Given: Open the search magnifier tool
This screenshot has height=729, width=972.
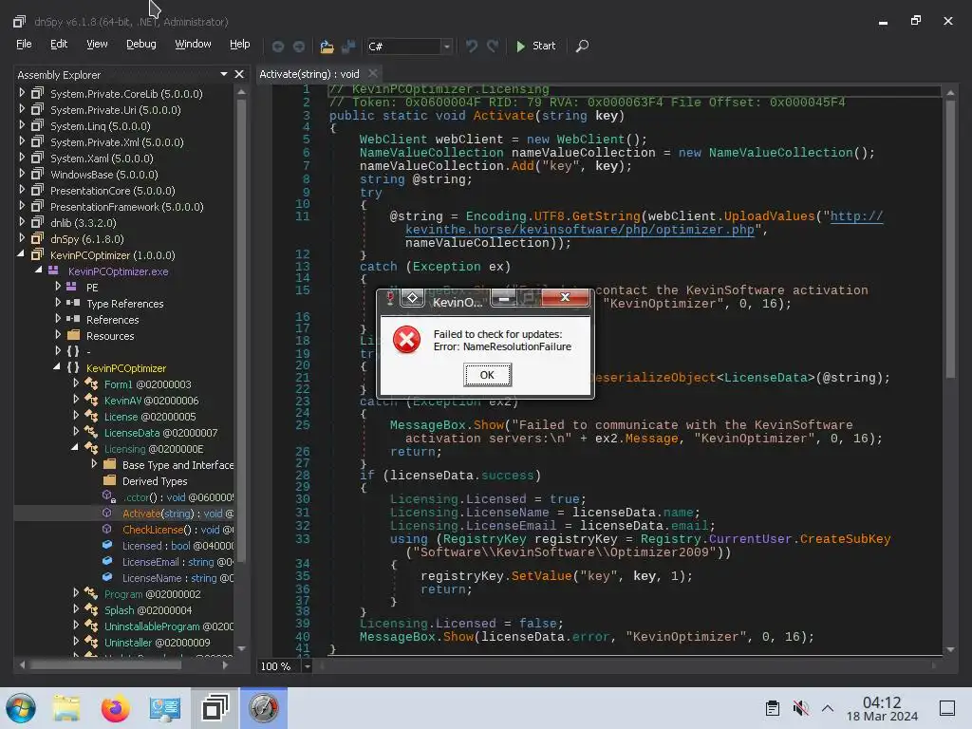Looking at the screenshot, I should (582, 47).
